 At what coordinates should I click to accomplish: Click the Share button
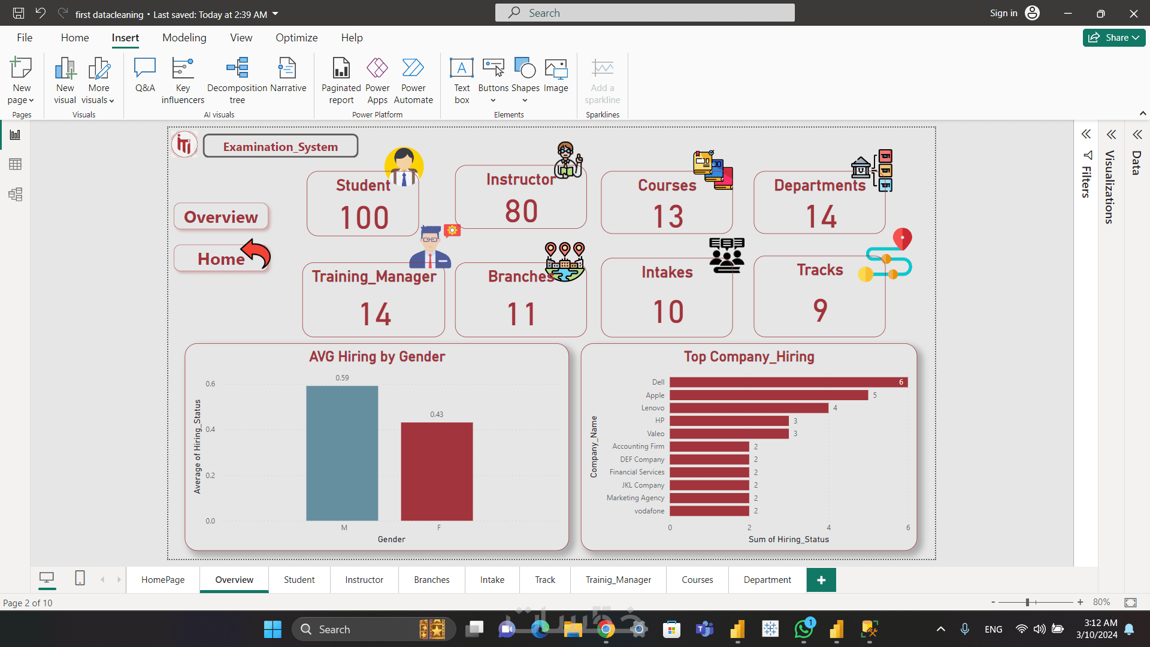[x=1113, y=37]
